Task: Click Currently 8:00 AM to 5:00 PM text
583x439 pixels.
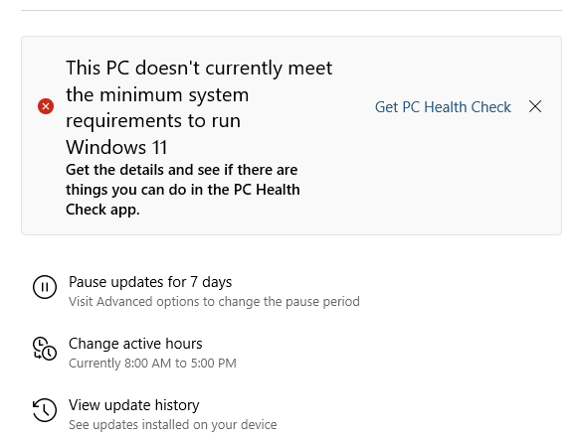Action: coord(152,363)
